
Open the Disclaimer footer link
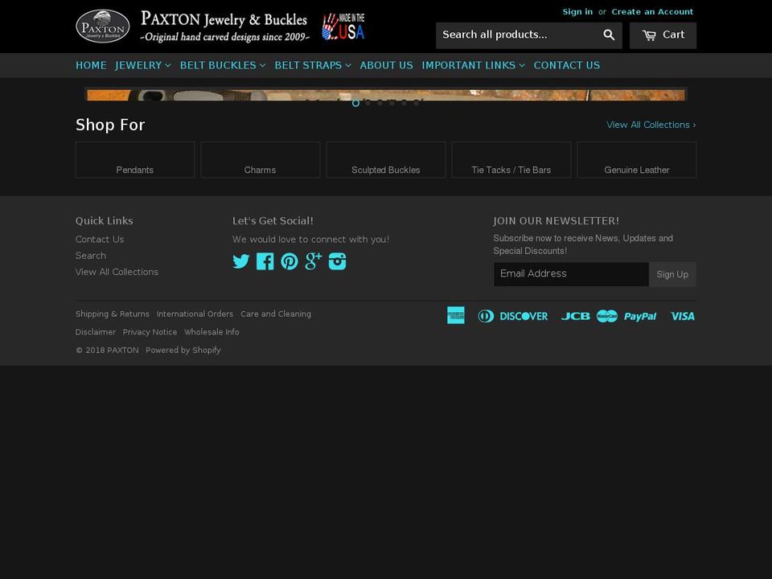point(96,332)
